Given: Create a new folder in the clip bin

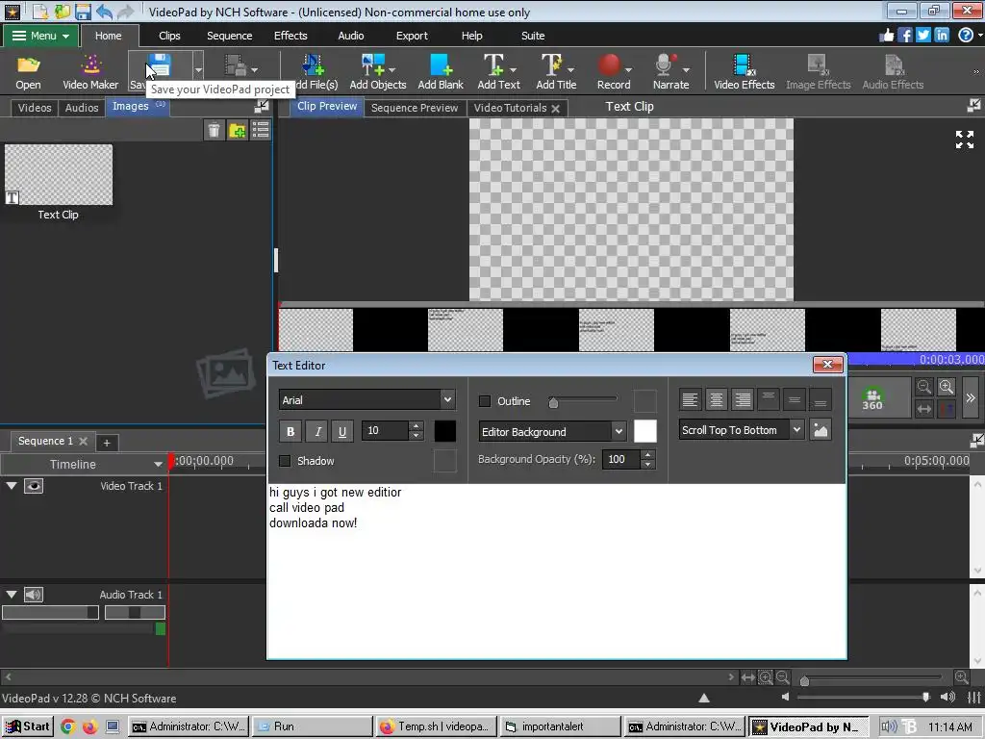Looking at the screenshot, I should (x=238, y=130).
